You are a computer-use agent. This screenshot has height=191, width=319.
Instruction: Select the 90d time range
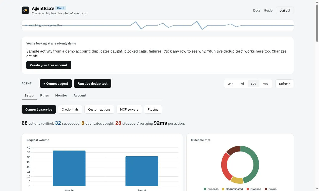point(266,84)
